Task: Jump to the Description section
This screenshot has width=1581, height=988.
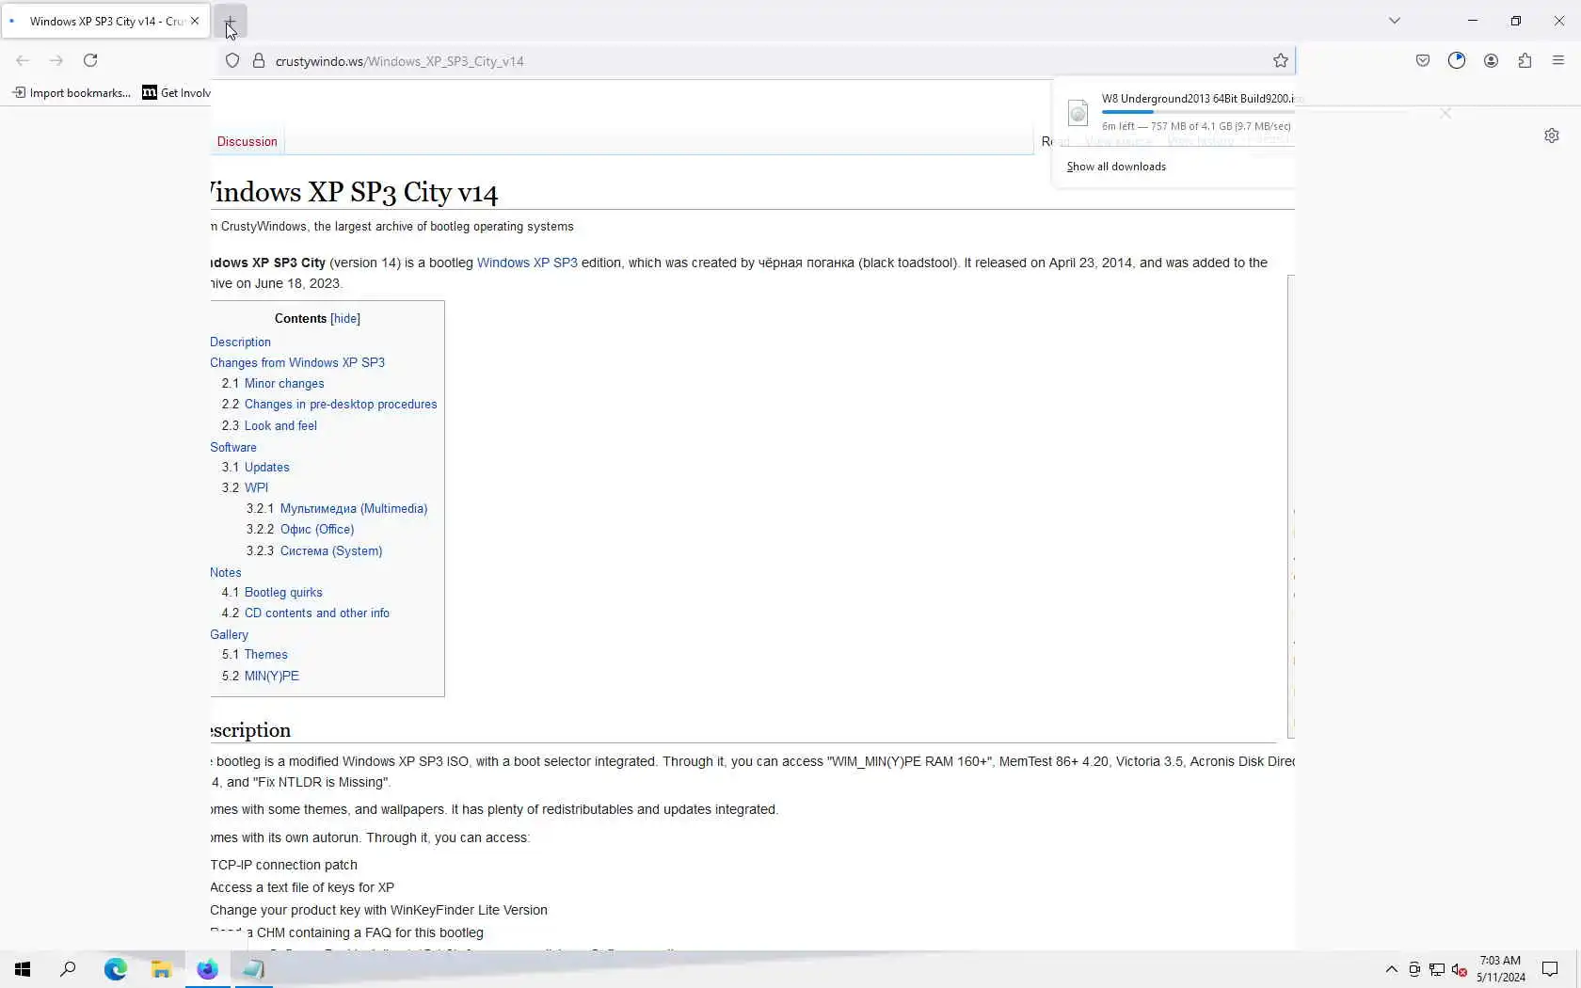Action: [240, 343]
